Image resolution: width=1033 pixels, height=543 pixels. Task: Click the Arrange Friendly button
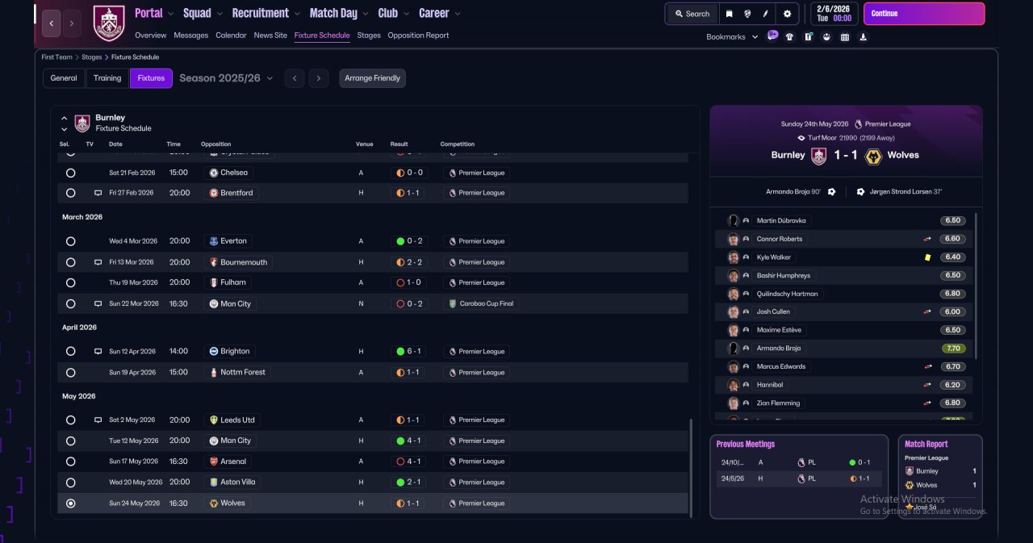(x=372, y=78)
